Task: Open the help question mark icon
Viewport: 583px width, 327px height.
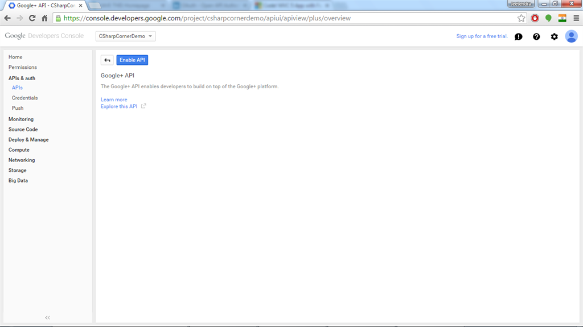Action: click(x=536, y=36)
